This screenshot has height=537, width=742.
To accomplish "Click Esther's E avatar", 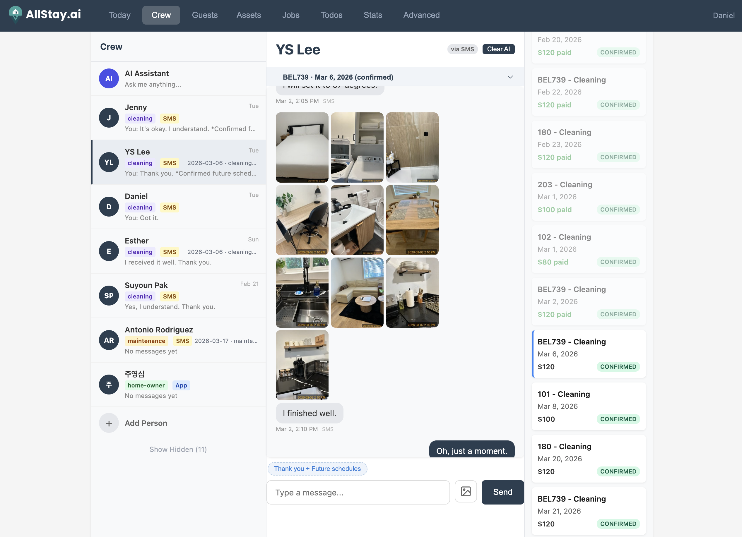I will (109, 251).
